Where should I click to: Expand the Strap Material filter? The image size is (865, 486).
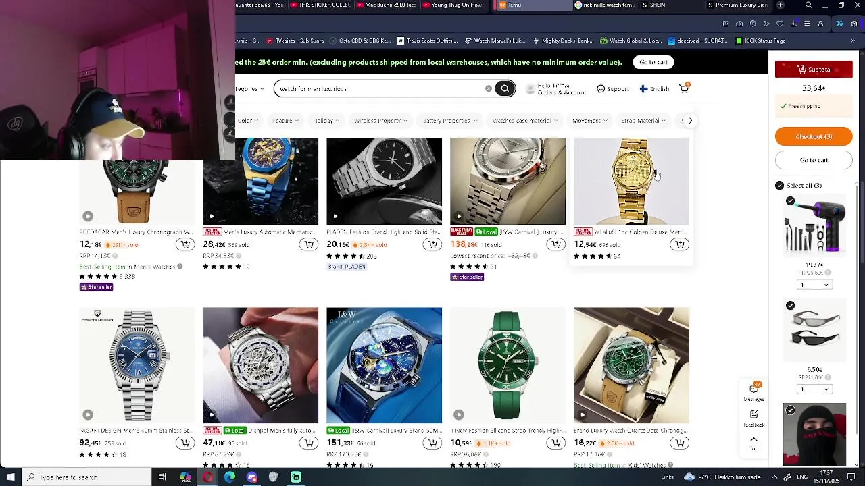pos(643,121)
